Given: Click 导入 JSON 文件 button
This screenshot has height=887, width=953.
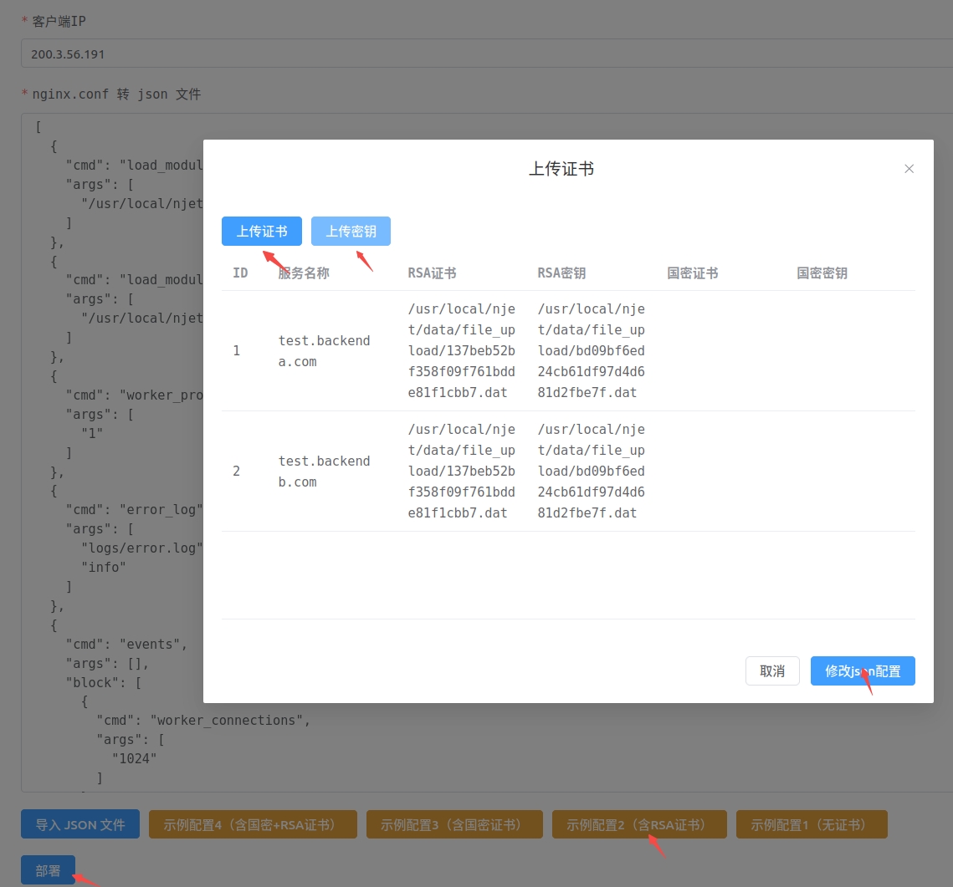Looking at the screenshot, I should click(80, 824).
